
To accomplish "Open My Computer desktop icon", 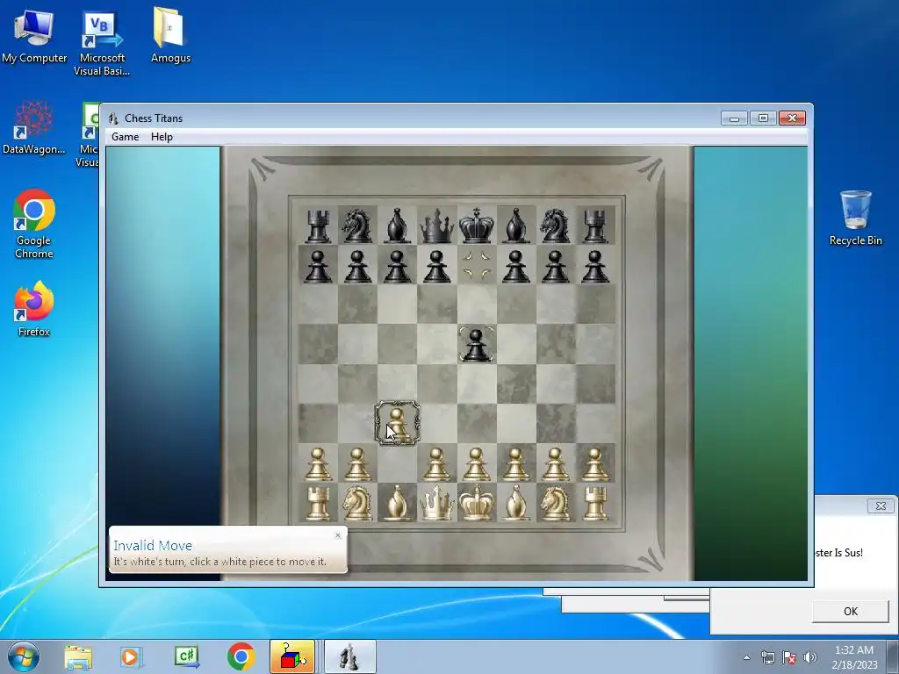I will click(34, 34).
